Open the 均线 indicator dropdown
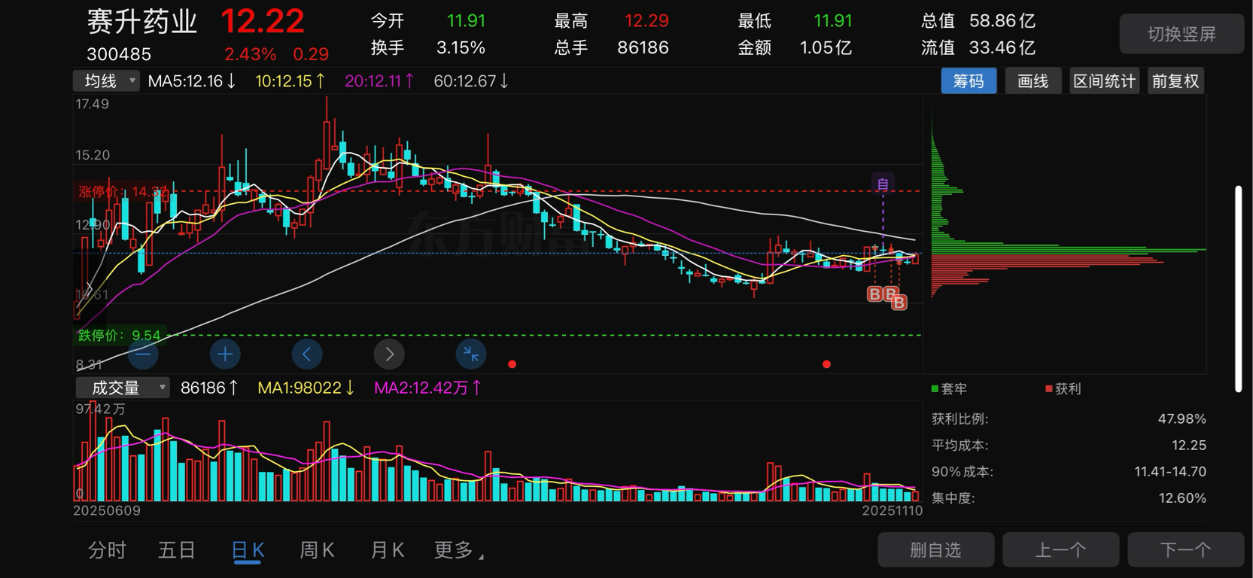This screenshot has width=1253, height=578. point(106,81)
